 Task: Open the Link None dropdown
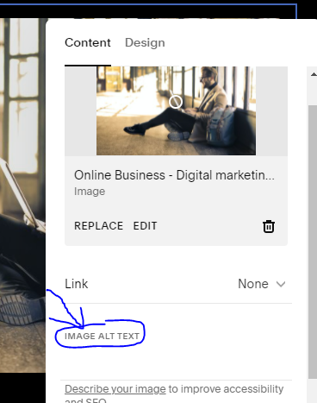point(262,284)
